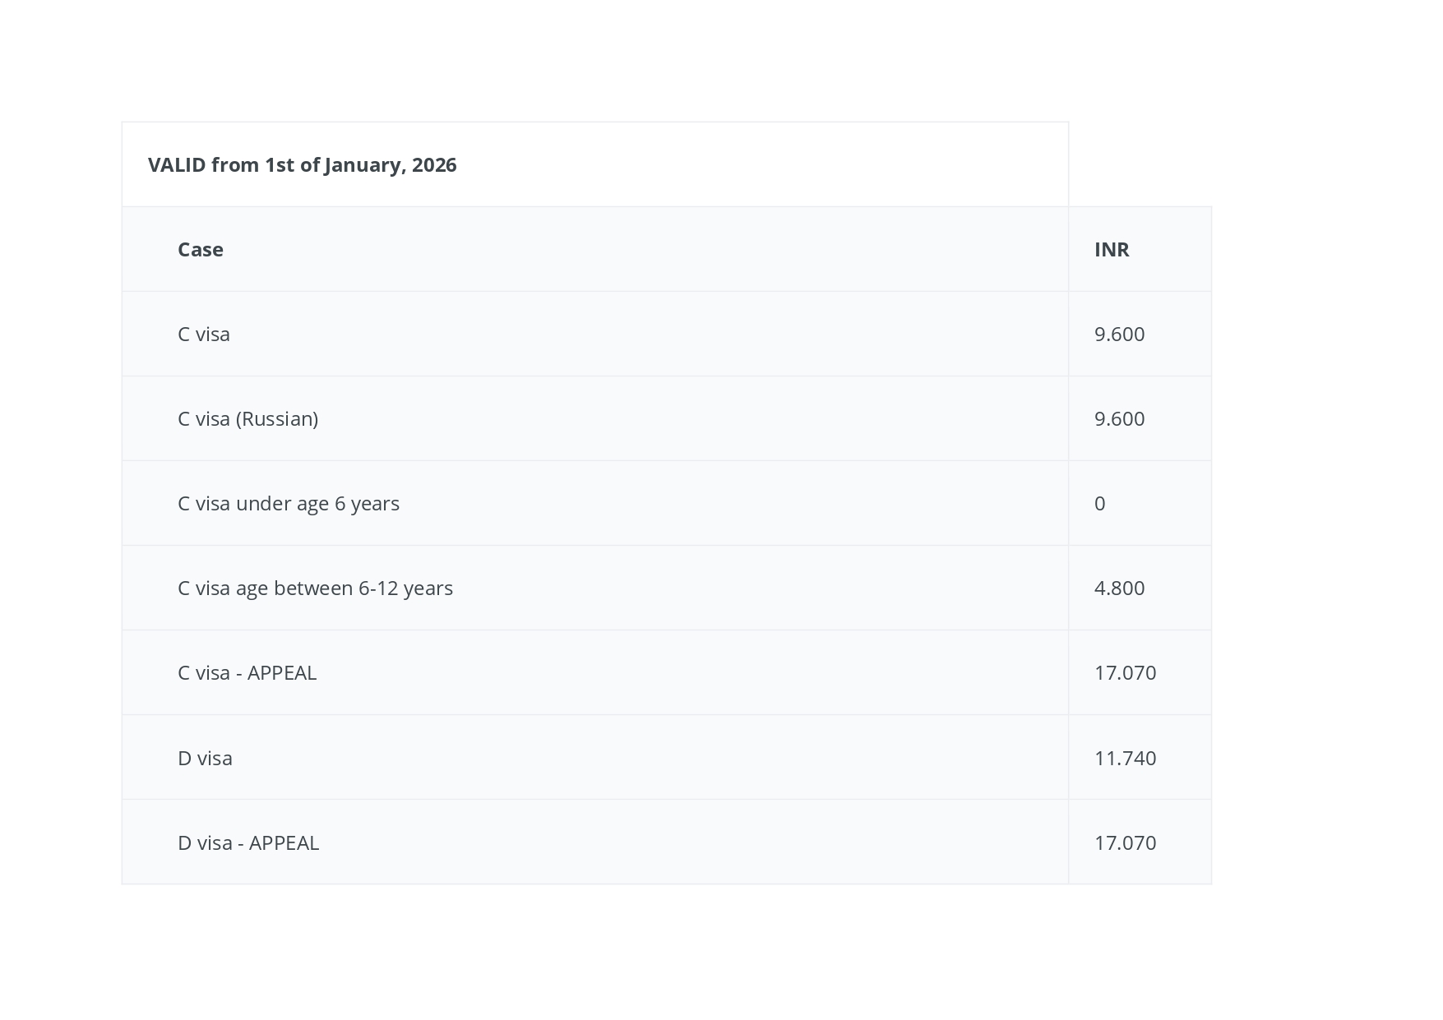Image resolution: width=1443 pixels, height=1020 pixels.
Task: Select the plain "D visa" row label
Action: tap(205, 759)
